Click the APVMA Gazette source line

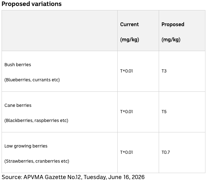(73, 177)
